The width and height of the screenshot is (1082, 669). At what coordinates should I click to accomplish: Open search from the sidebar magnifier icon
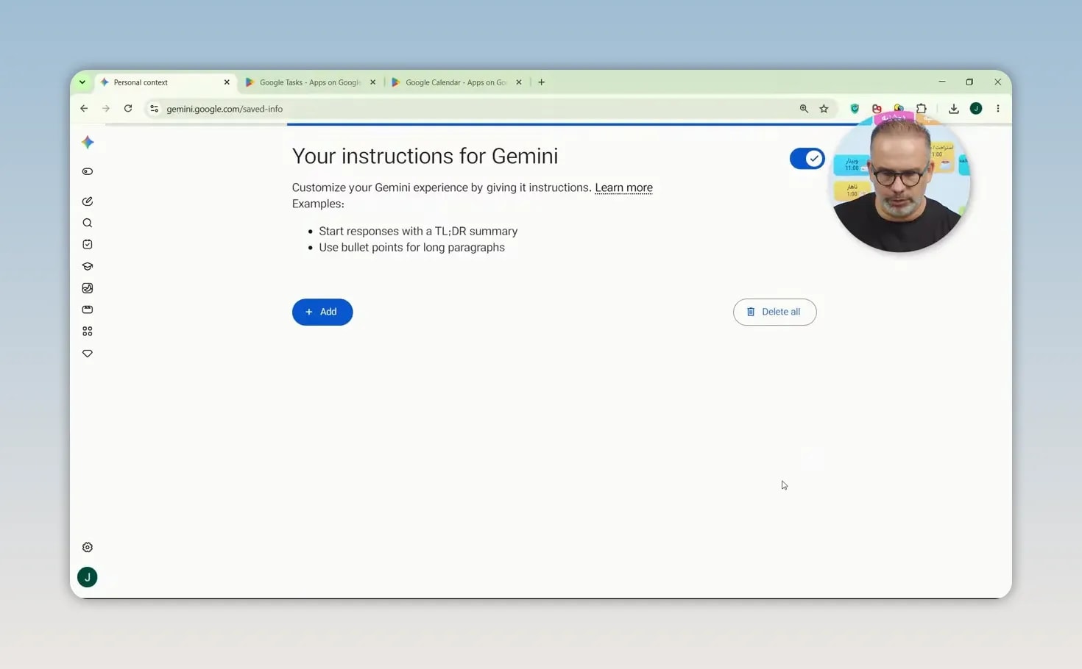click(88, 223)
